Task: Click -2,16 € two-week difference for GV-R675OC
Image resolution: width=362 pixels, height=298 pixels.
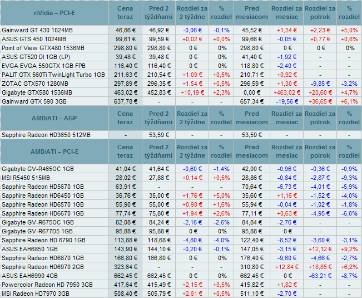Action: 192,222
